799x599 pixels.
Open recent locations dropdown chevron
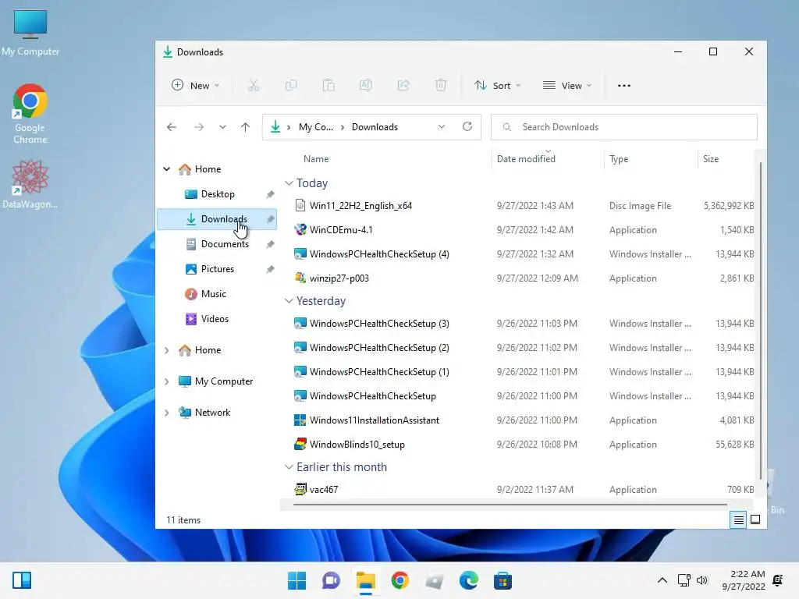click(222, 127)
